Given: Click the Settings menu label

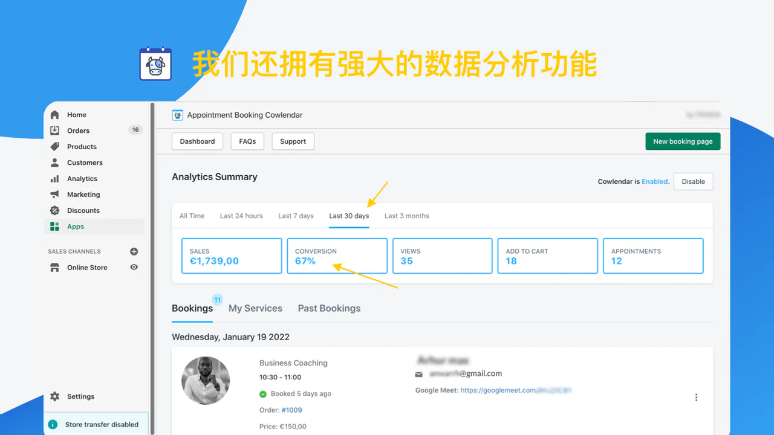Looking at the screenshot, I should (x=81, y=396).
